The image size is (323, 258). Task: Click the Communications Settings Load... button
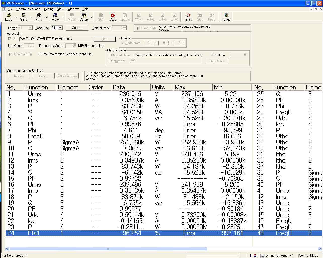point(19,75)
